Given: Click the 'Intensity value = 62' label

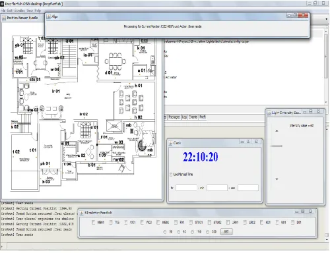Looking at the screenshot, I should (x=302, y=126).
